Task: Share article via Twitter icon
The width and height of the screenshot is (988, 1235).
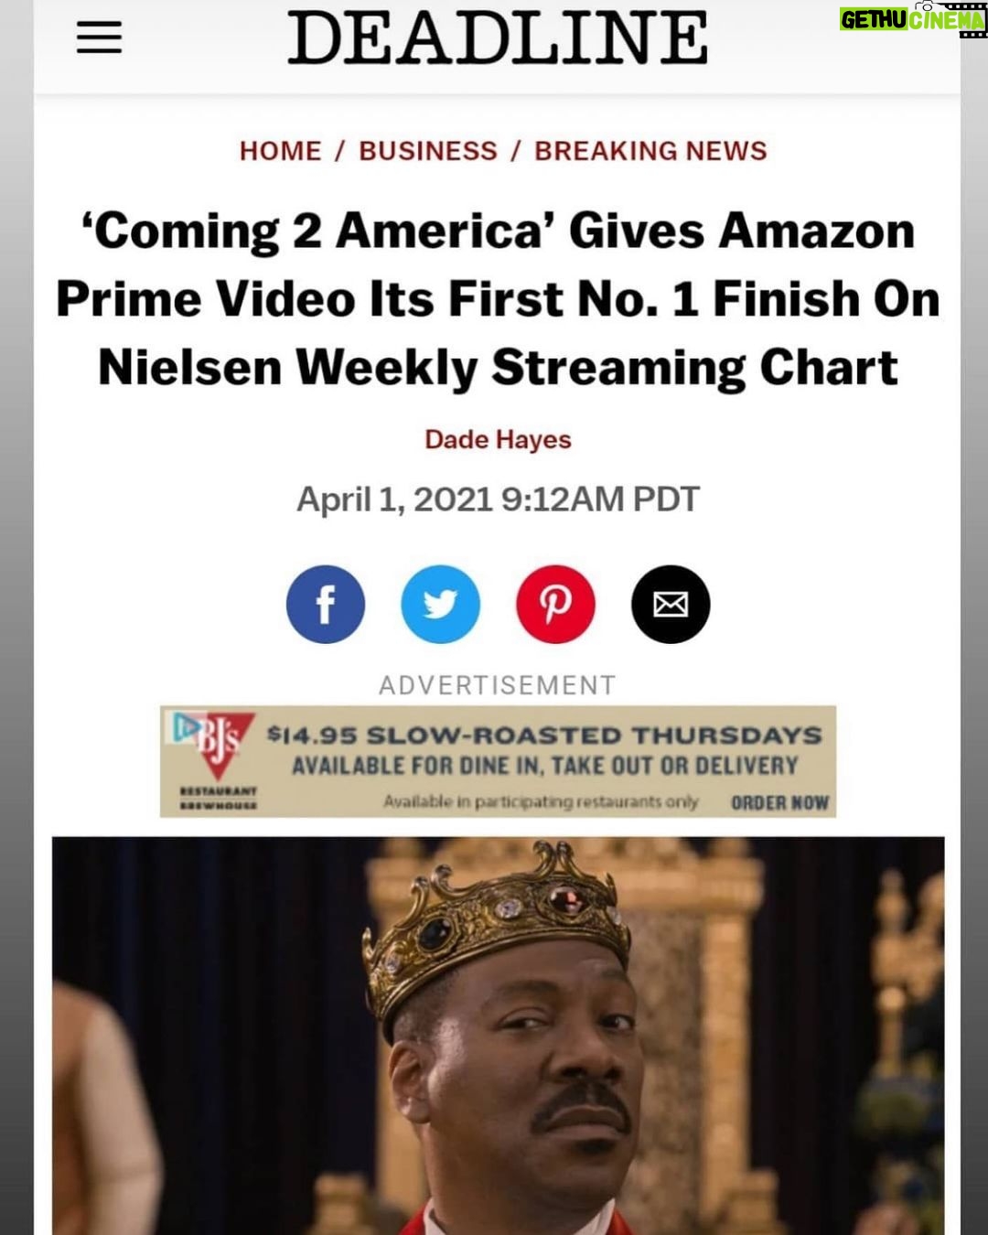Action: (440, 605)
